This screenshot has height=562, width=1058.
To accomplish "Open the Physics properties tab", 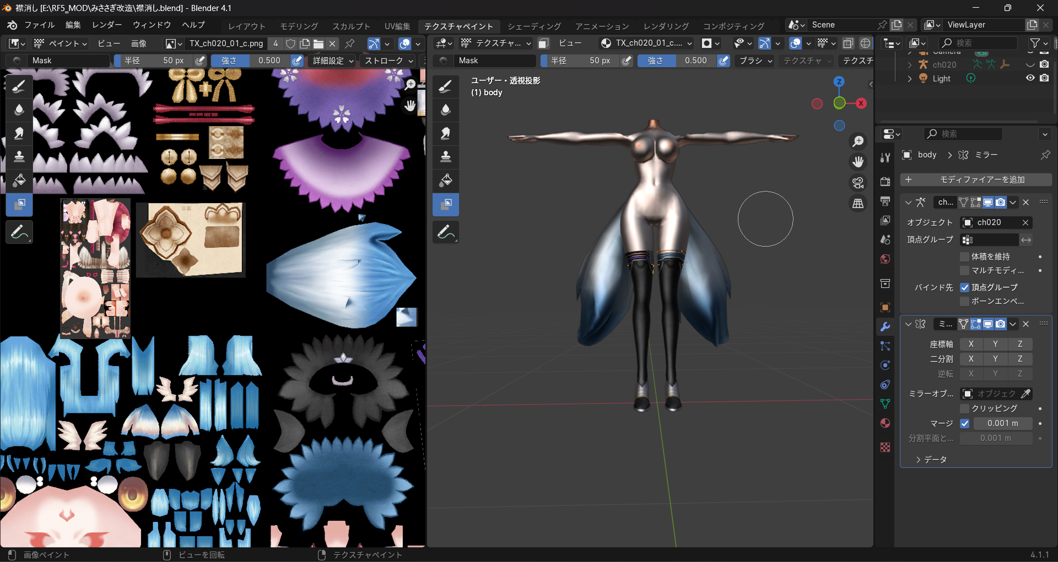I will tap(885, 365).
